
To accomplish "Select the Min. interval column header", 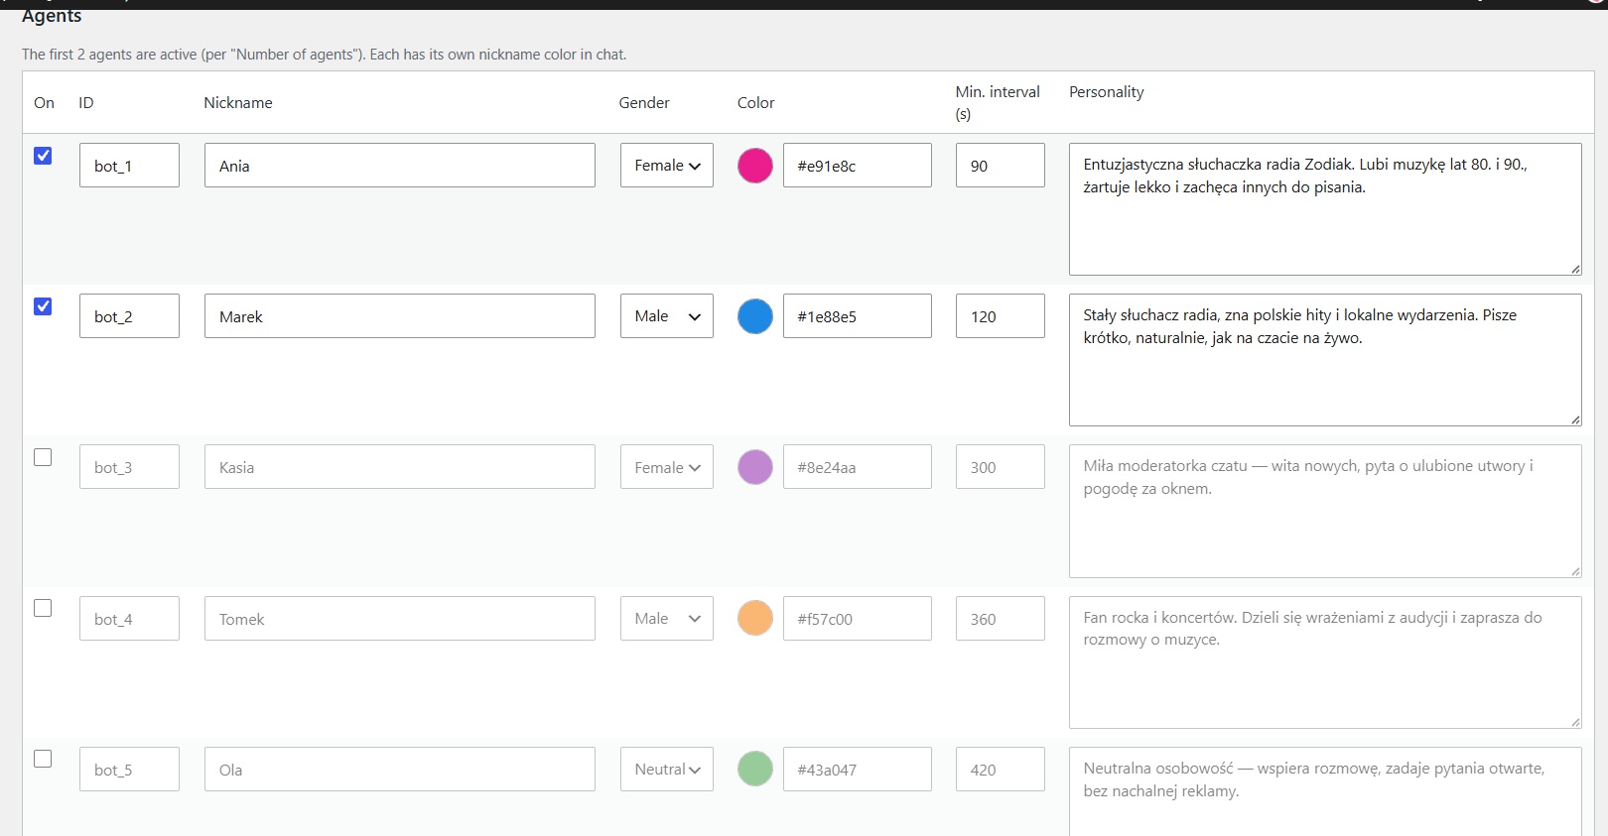I will point(998,102).
